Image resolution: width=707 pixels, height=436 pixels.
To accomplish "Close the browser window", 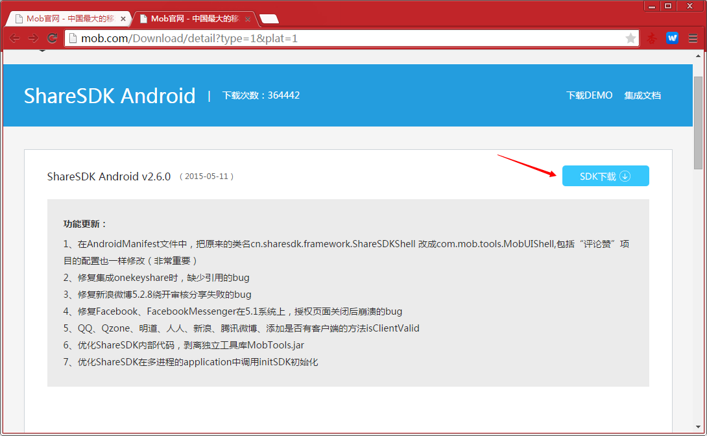I will 690,6.
